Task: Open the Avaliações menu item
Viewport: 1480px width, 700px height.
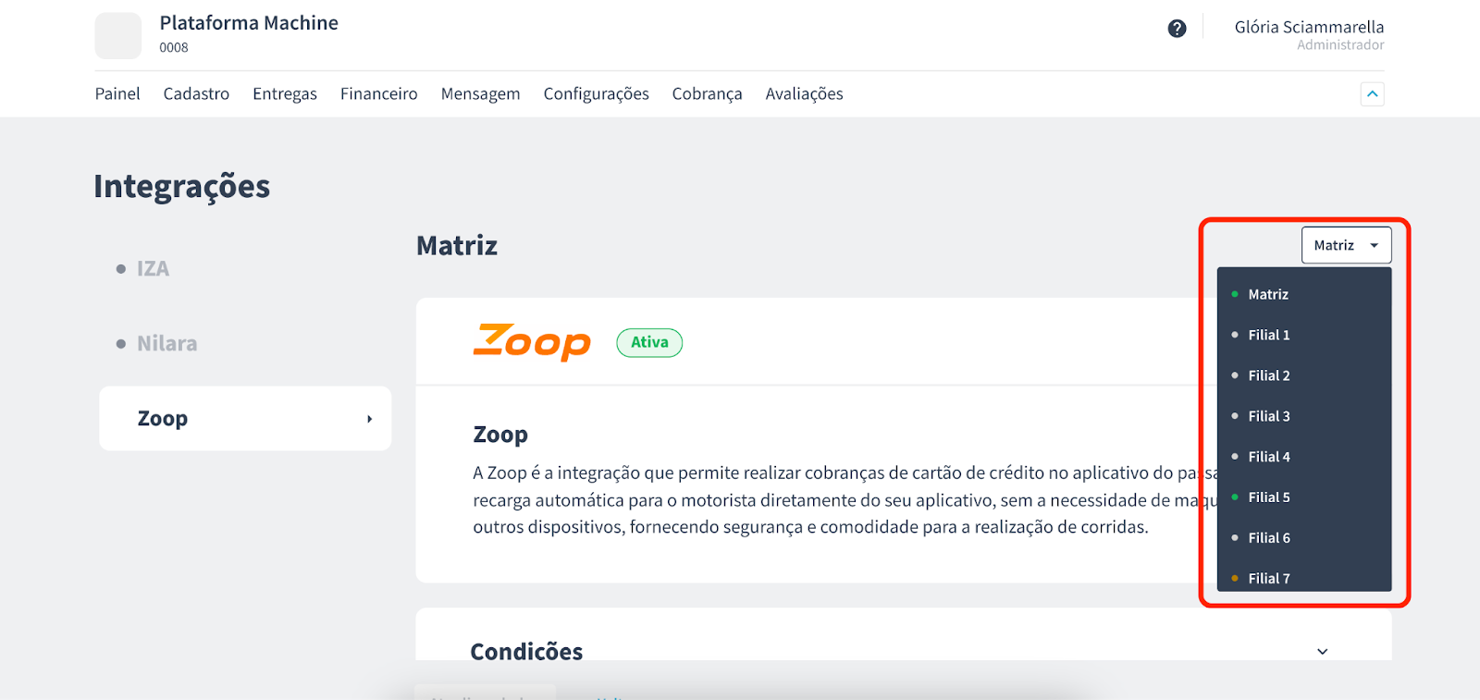Action: pos(805,93)
